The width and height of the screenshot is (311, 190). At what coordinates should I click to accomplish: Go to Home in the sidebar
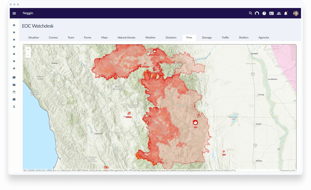pos(14,25)
